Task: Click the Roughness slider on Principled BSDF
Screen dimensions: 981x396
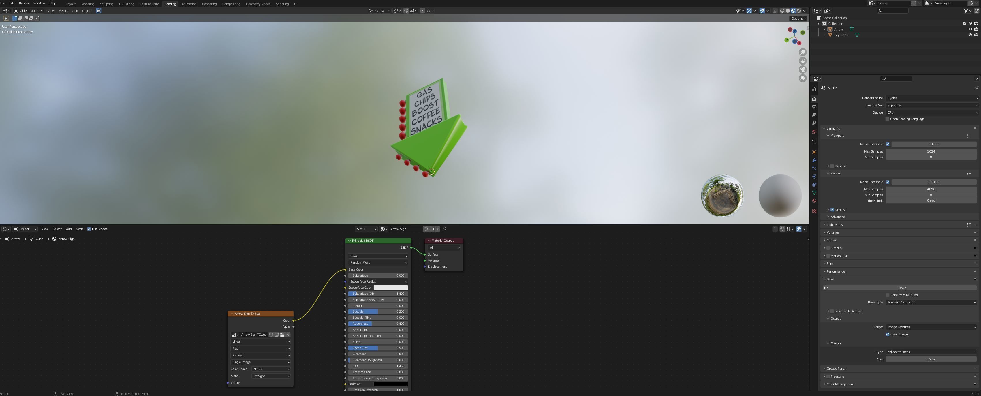Action: click(378, 324)
